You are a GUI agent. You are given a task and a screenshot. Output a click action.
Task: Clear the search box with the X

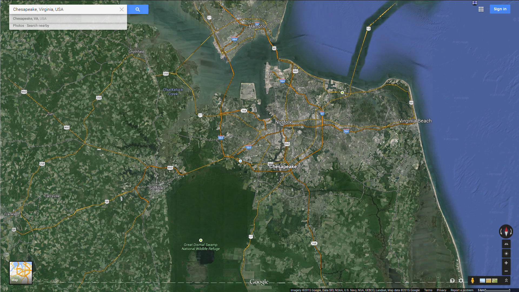(x=122, y=9)
